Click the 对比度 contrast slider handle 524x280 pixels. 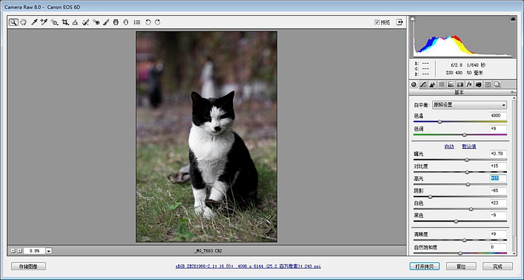coord(467,172)
